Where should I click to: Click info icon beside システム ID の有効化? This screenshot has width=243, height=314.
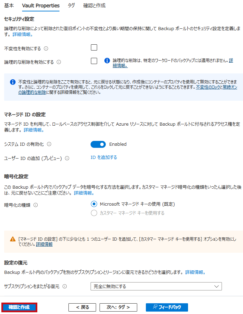pyautogui.click(x=49, y=144)
